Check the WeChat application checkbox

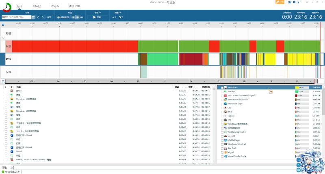222,92
